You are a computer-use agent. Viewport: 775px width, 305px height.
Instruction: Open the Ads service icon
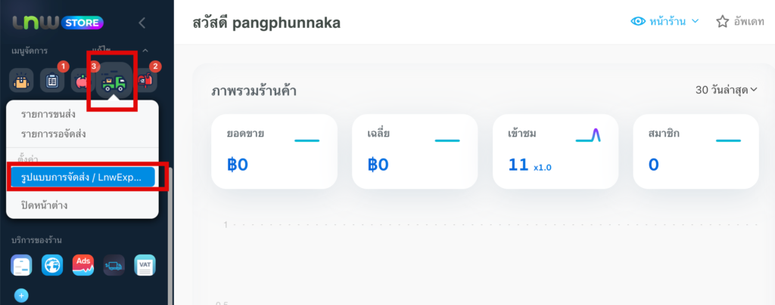point(83,265)
